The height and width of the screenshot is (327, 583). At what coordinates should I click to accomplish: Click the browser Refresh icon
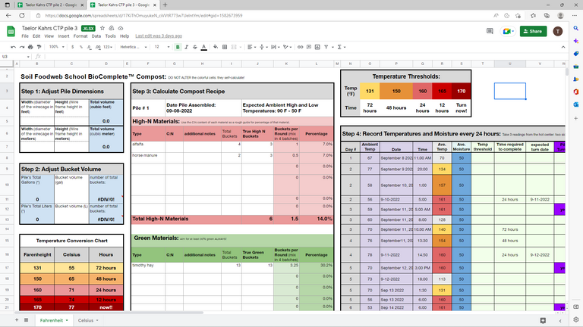(x=22, y=16)
